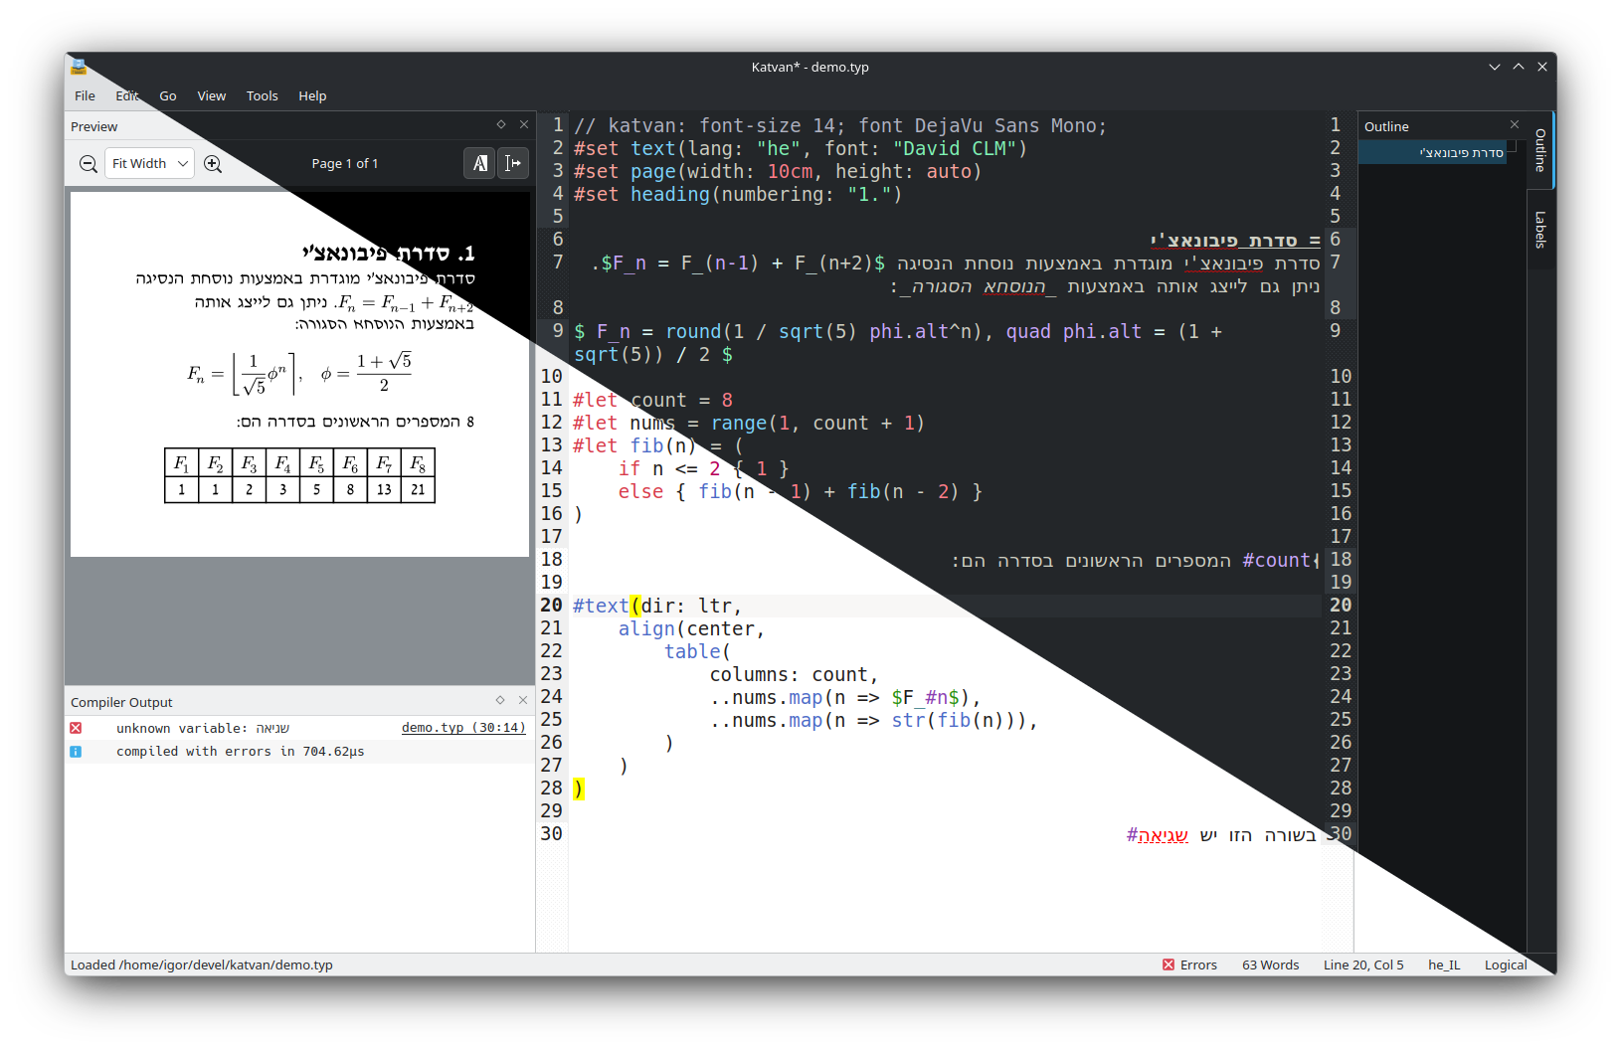Close the Preview panel
This screenshot has width=1621, height=1052.
524,125
